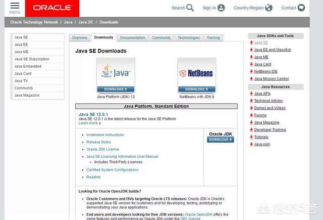Click red arrow icon next to NetBeans IDE
Screen dimensions: 323x220
[251, 71]
